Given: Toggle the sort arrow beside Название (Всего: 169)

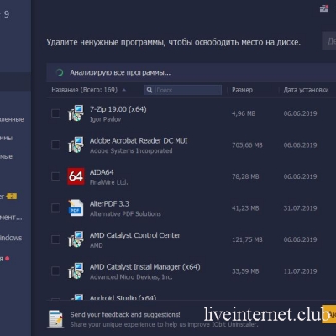Looking at the screenshot, I should pos(124,90).
